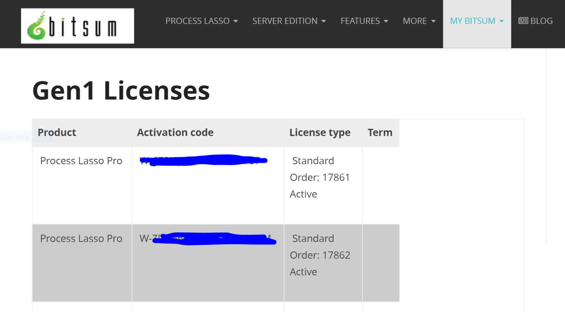This screenshot has width=565, height=312.
Task: Click the Bitsum logo
Action: tap(77, 25)
